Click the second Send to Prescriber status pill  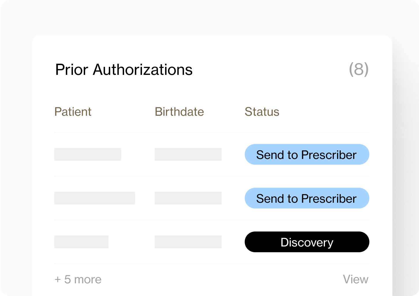(307, 198)
